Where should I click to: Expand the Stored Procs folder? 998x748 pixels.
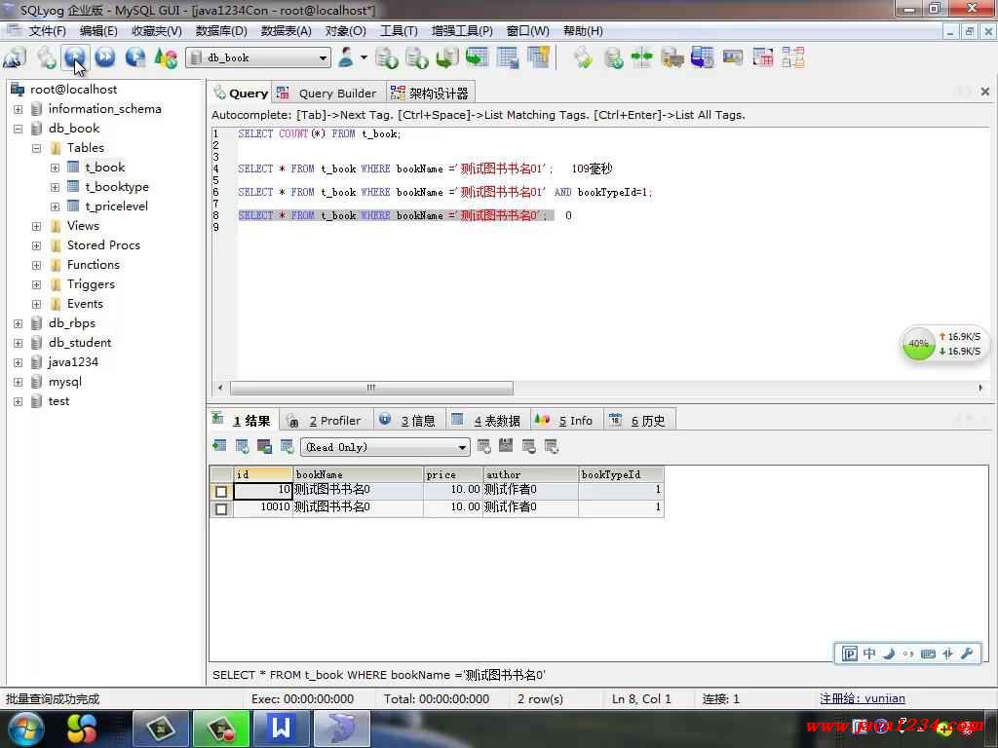tap(36, 245)
